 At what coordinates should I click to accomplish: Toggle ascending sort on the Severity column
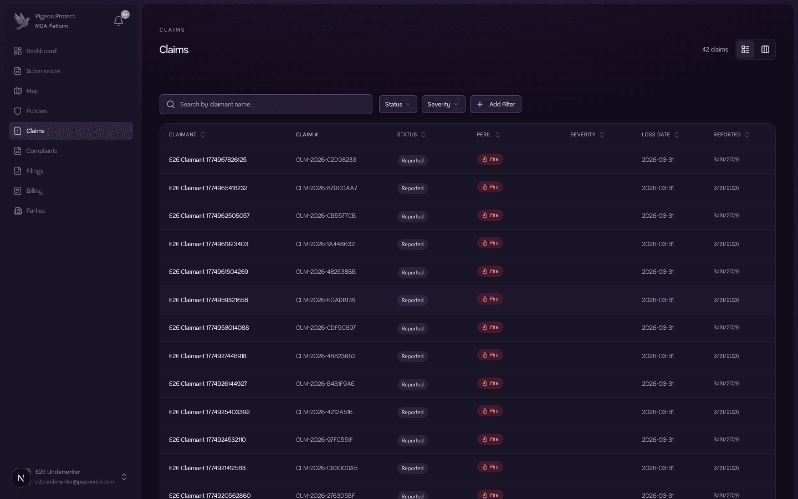[x=602, y=134]
